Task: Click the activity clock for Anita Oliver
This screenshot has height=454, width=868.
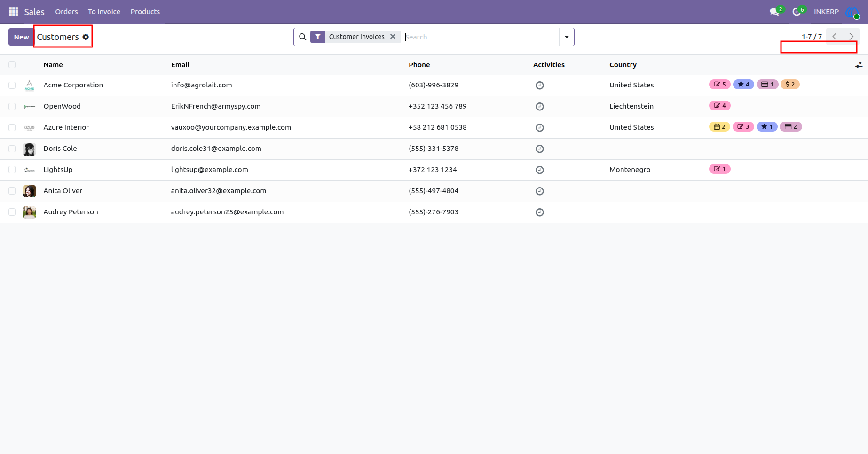Action: click(540, 191)
